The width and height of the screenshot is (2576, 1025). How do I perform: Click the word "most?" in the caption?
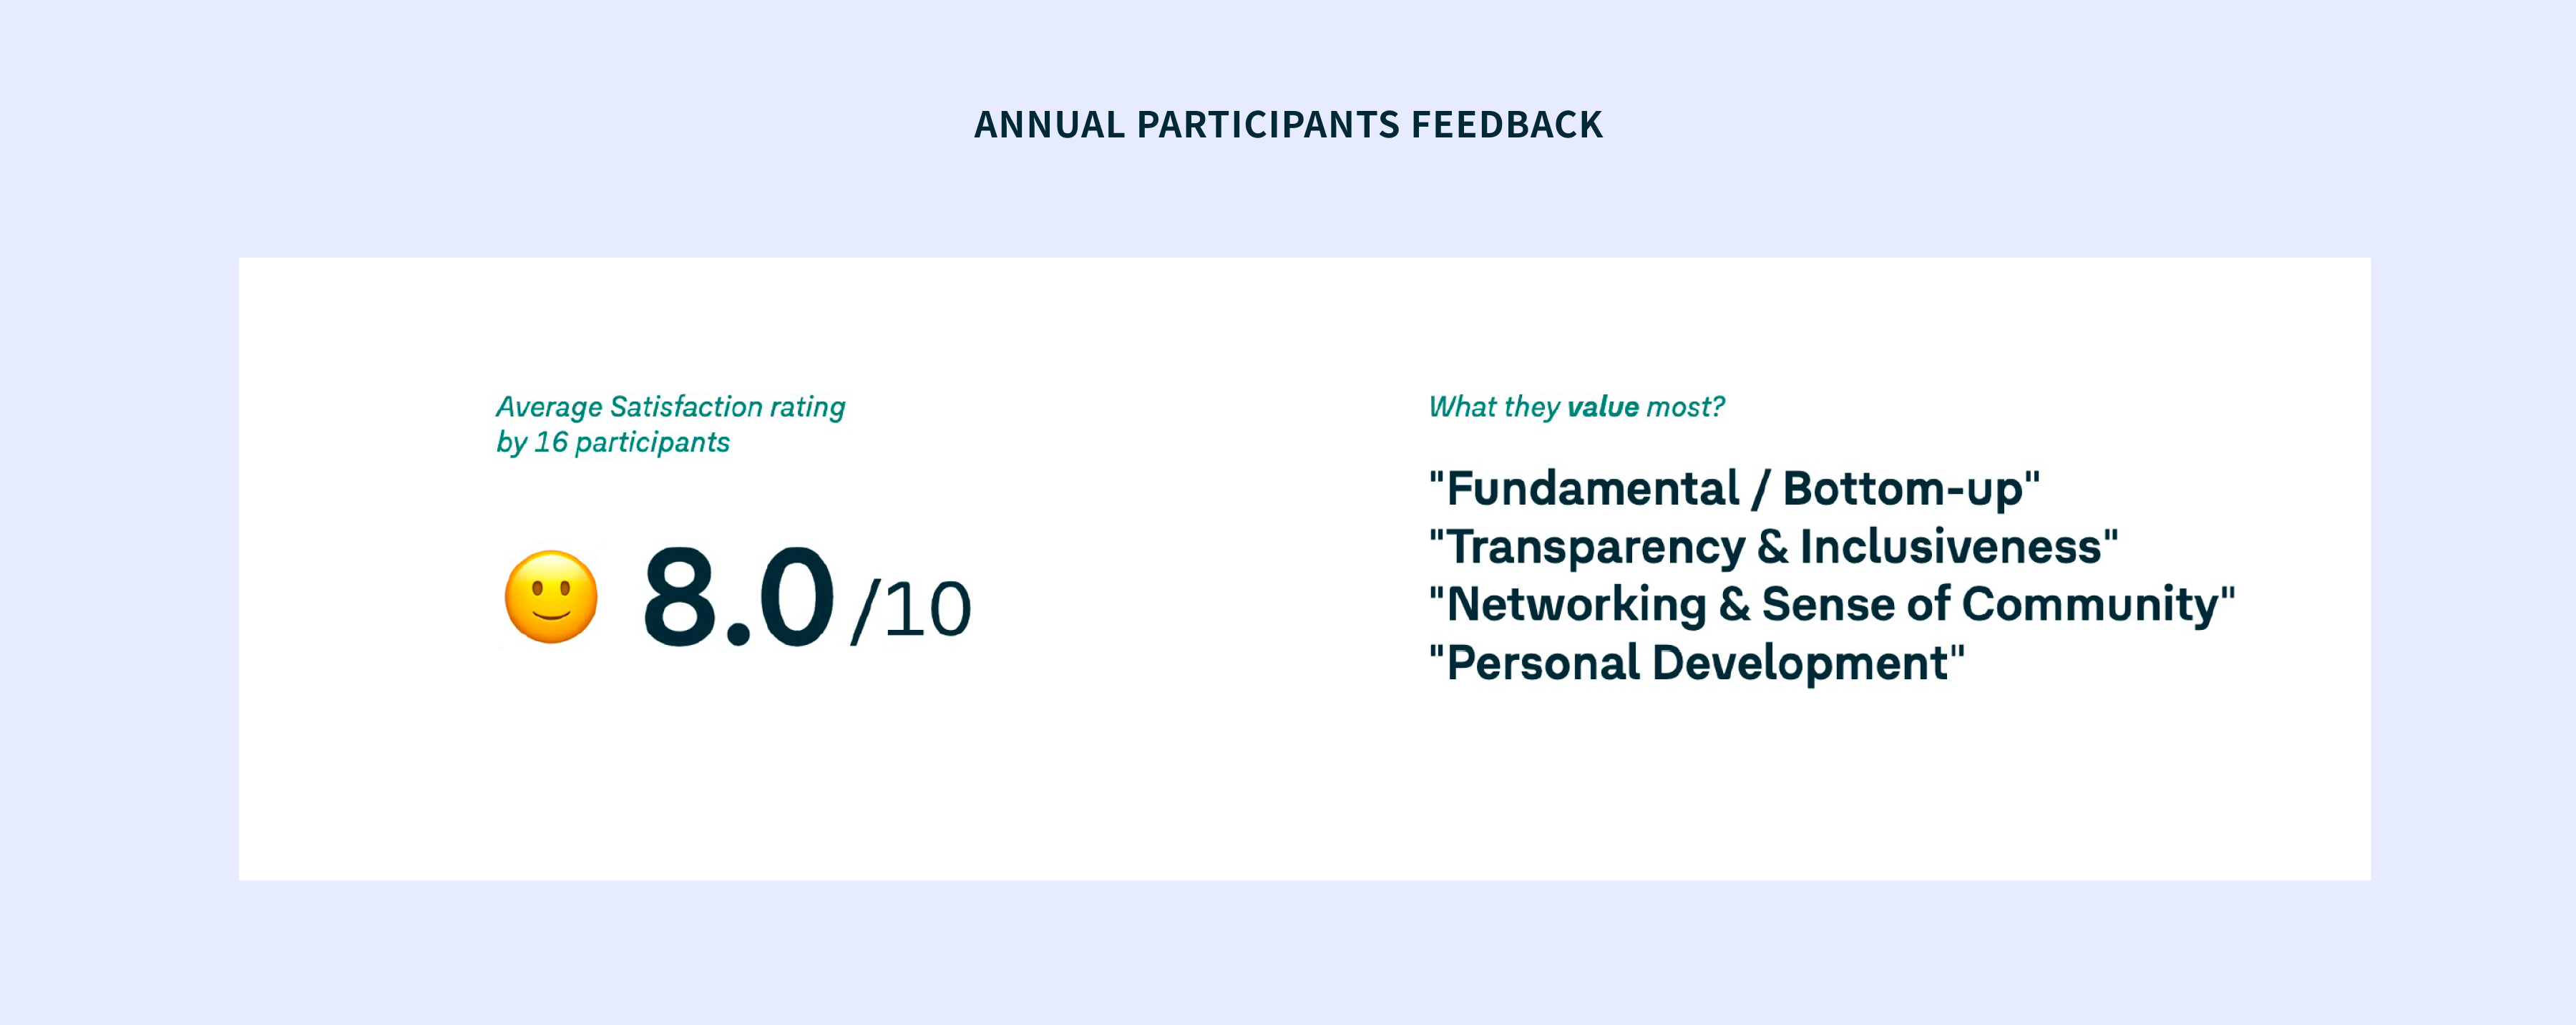click(1685, 407)
